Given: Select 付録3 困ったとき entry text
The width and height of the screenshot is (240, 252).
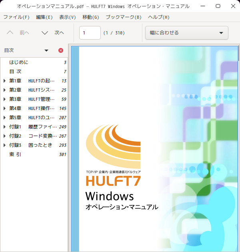Looking at the screenshot, I should (x=31, y=145).
